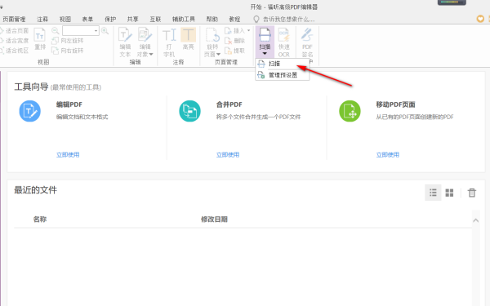Open the 视图 ribbon tab
This screenshot has width=490, height=306.
pos(65,20)
